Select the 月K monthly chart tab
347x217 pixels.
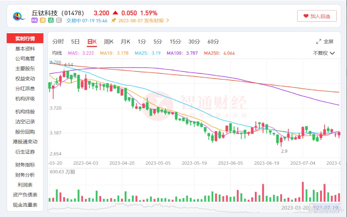[125, 41]
